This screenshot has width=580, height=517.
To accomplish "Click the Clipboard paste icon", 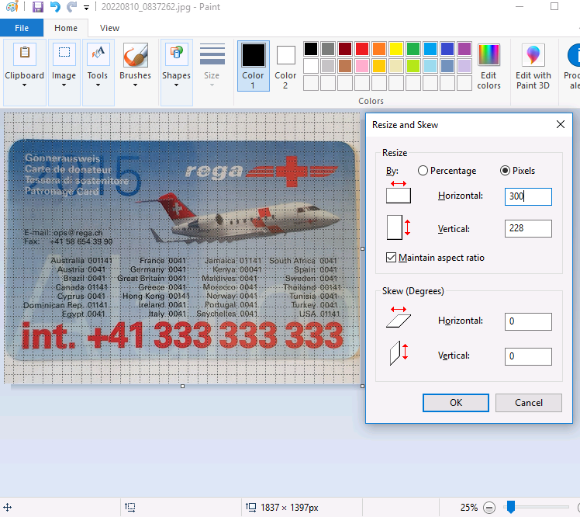I will pyautogui.click(x=25, y=54).
